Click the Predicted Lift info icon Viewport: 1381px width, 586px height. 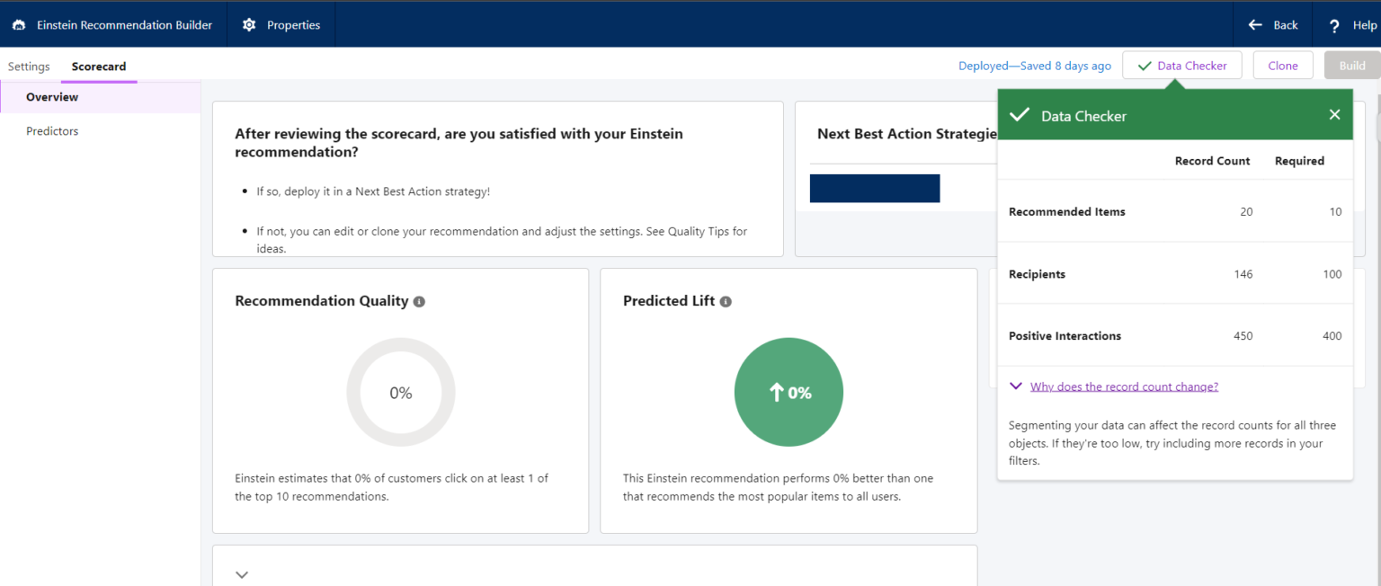click(x=726, y=301)
